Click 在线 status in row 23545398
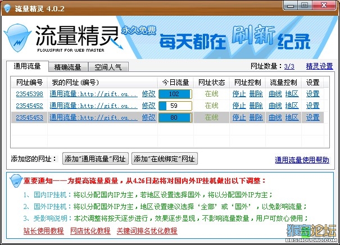The height and width of the screenshot is (245, 340). pos(211,94)
